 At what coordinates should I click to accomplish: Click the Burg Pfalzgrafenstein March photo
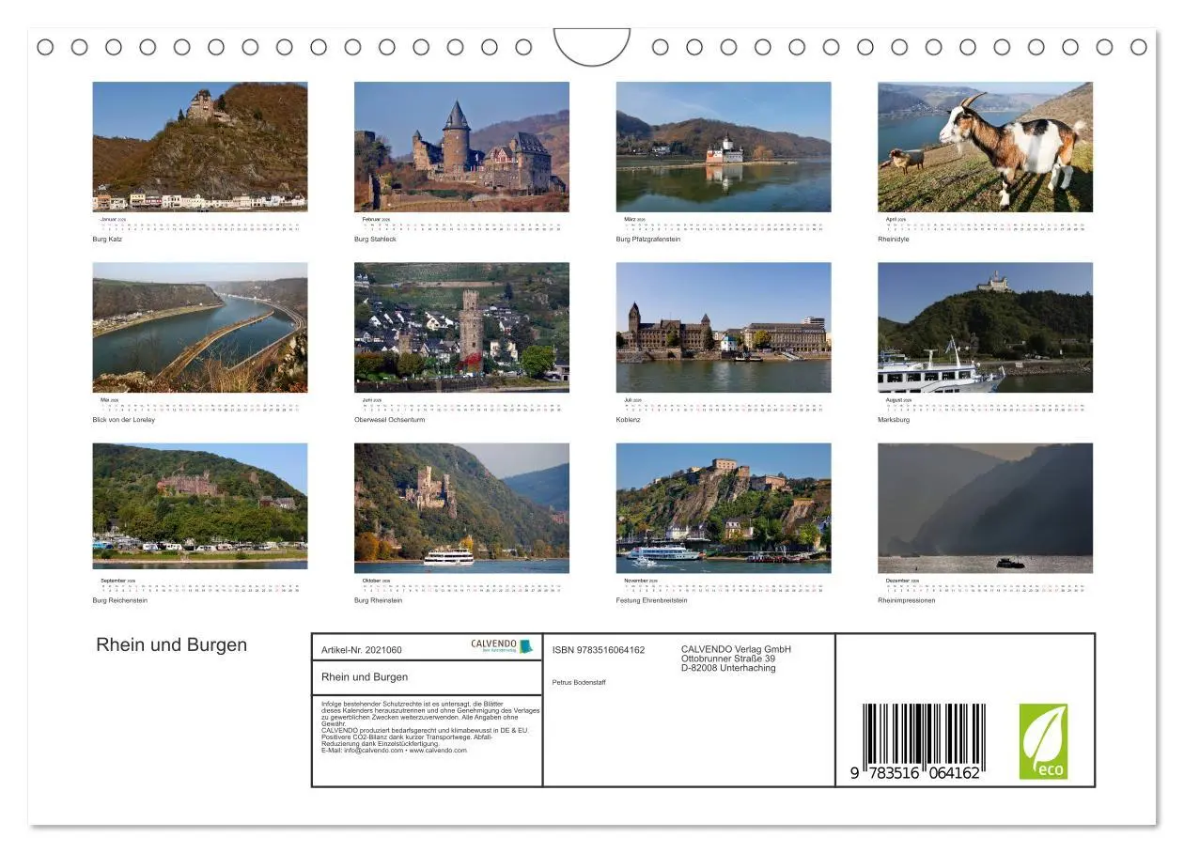click(724, 146)
